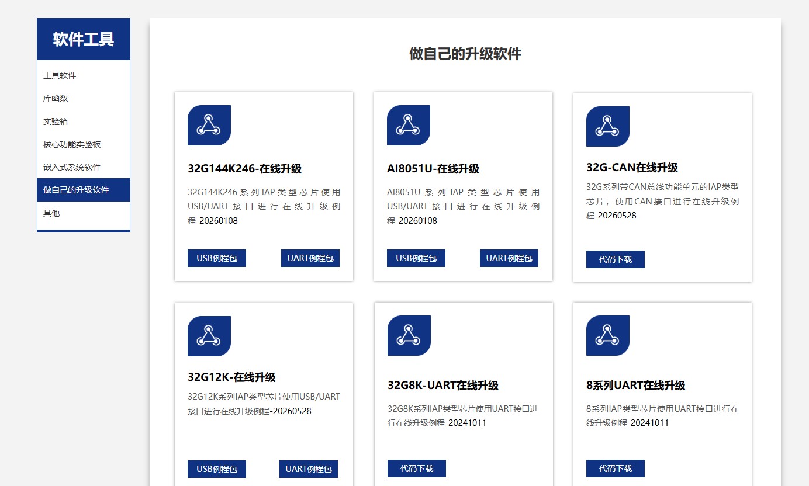Screen dimensions: 809x486
Task: Click 代码下载 for 8系列UART在线升级
Action: tap(616, 468)
